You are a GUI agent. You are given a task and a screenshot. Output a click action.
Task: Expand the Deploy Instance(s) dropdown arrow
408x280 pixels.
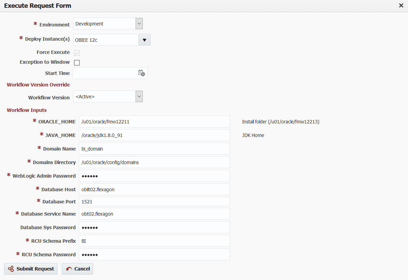tap(144, 40)
